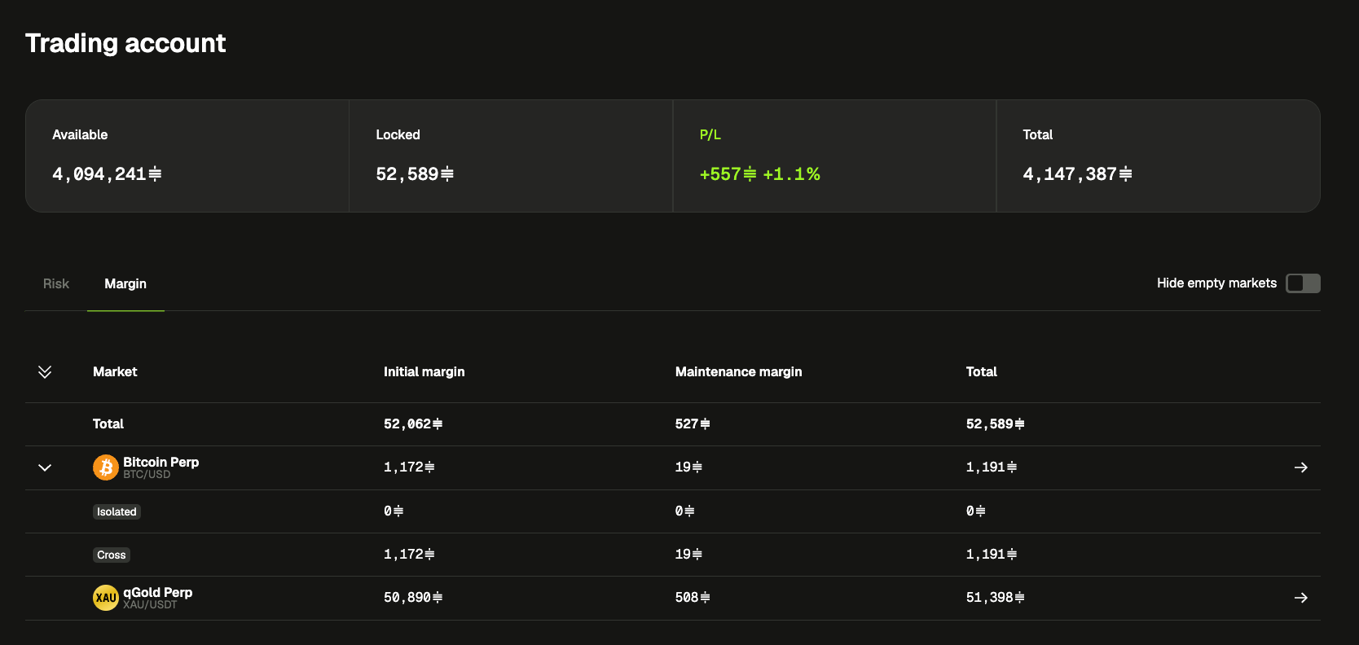
Task: Click the Cross margin badge
Action: point(112,555)
